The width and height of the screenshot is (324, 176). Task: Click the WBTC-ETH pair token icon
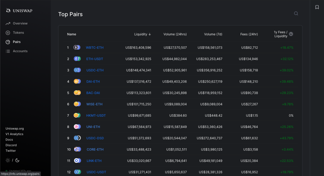(77, 48)
